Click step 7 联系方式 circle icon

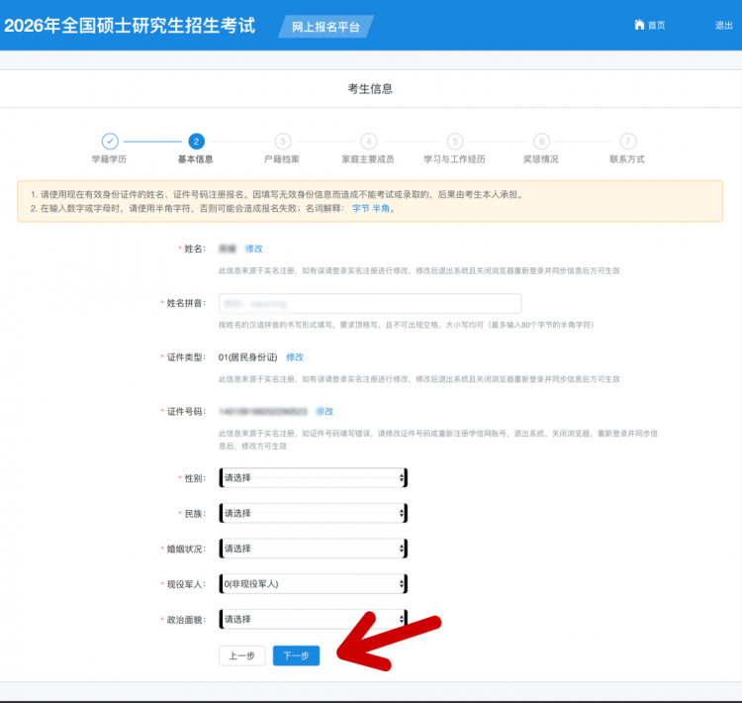[627, 142]
